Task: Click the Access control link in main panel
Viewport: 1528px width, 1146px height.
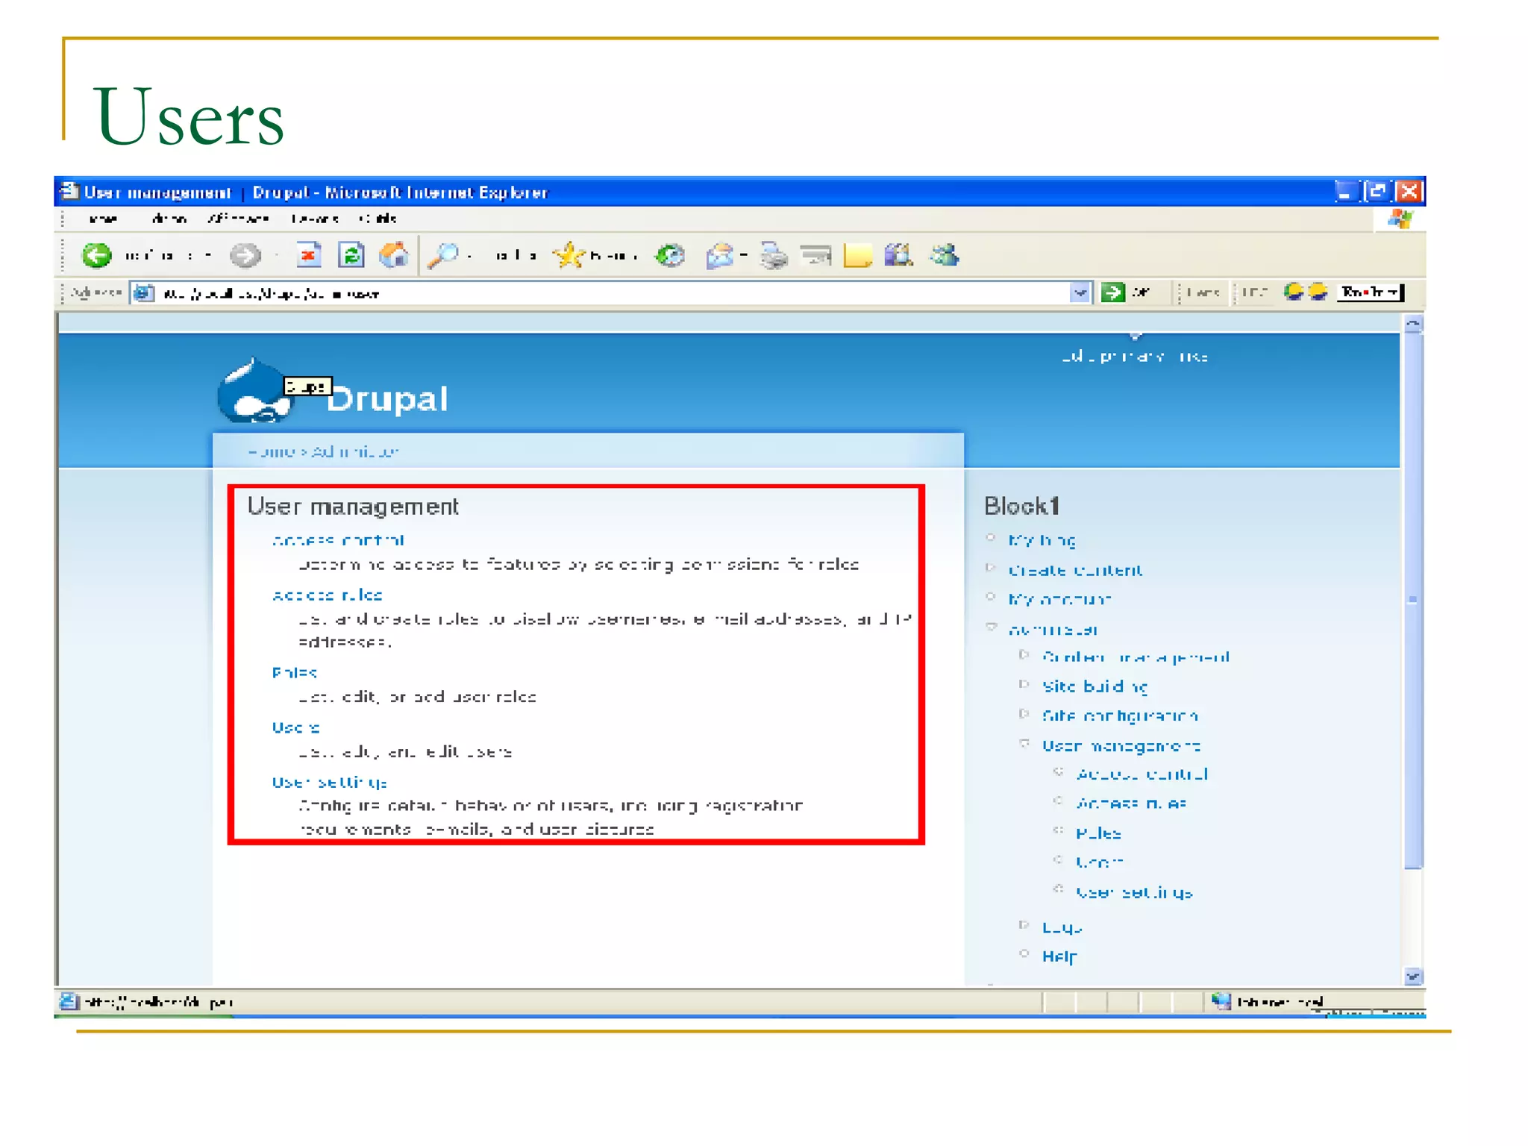Action: point(338,540)
